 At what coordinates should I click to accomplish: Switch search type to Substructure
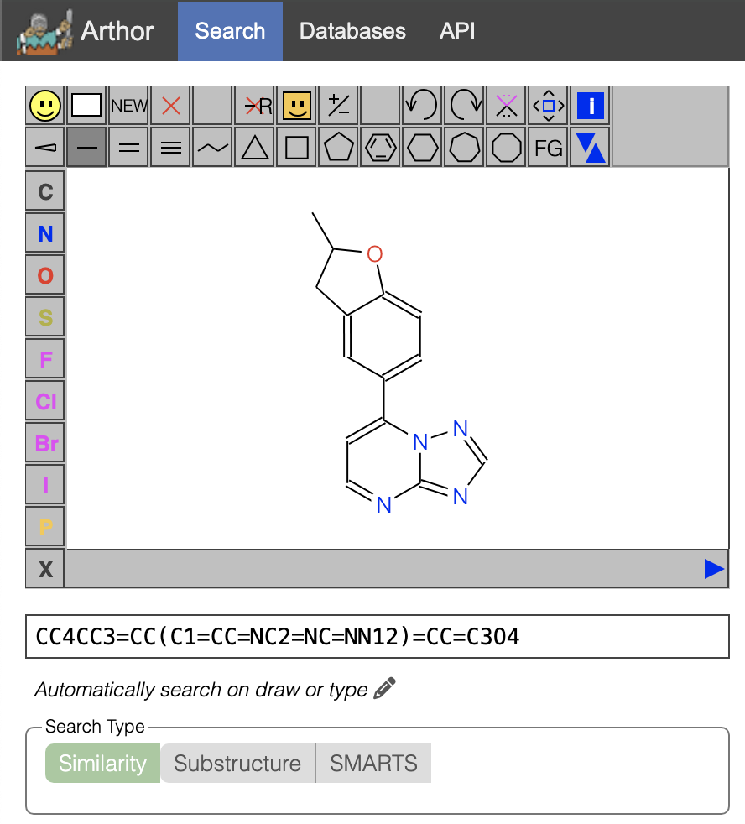tap(237, 763)
